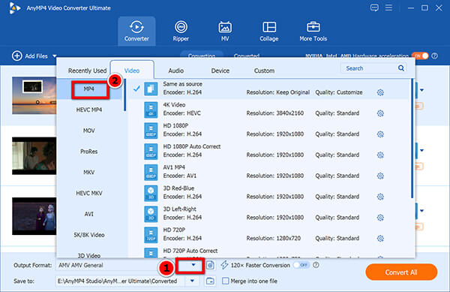Select MP4 format category
The width and height of the screenshot is (450, 292).
[x=89, y=89]
